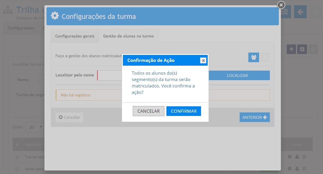The image size is (323, 174).
Task: Click the Localizar pelo nome input field
Action: click(x=110, y=75)
